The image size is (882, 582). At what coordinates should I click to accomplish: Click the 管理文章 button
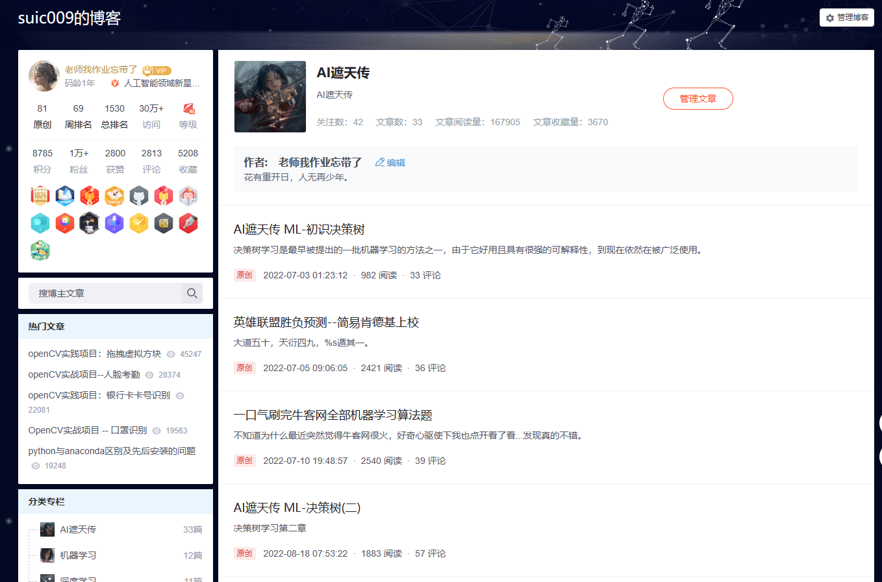698,99
